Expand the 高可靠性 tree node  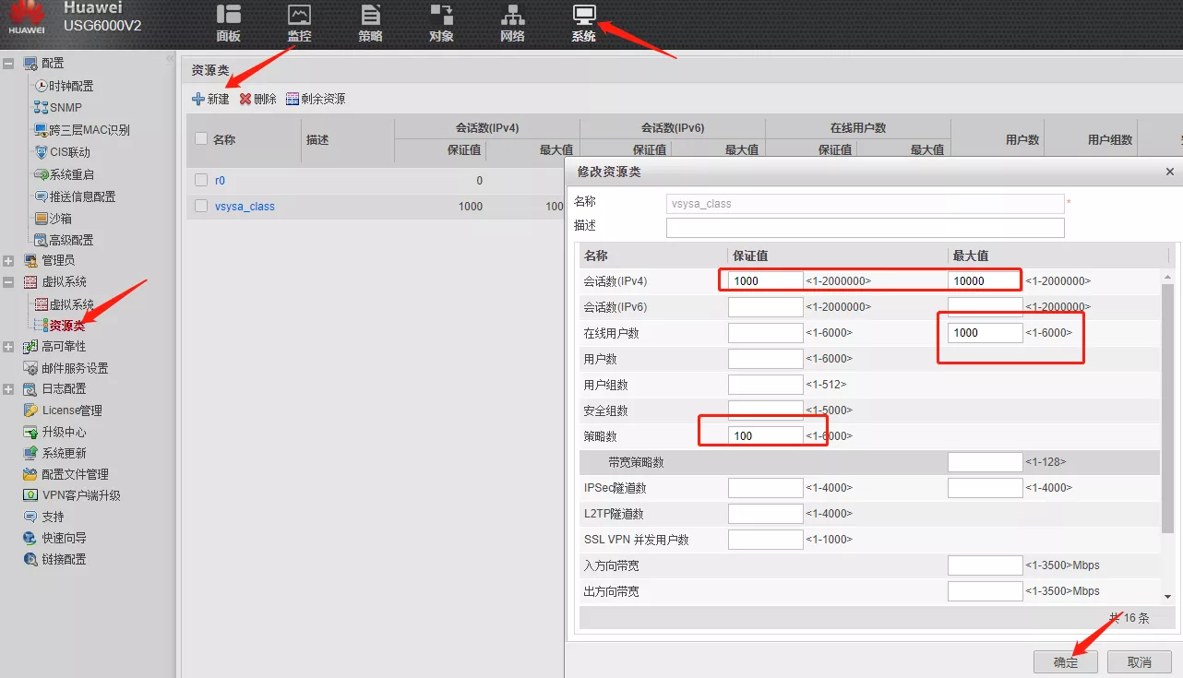tap(8, 347)
